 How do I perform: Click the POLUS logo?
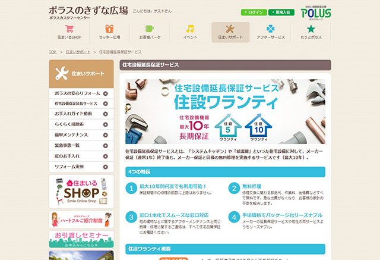316,13
